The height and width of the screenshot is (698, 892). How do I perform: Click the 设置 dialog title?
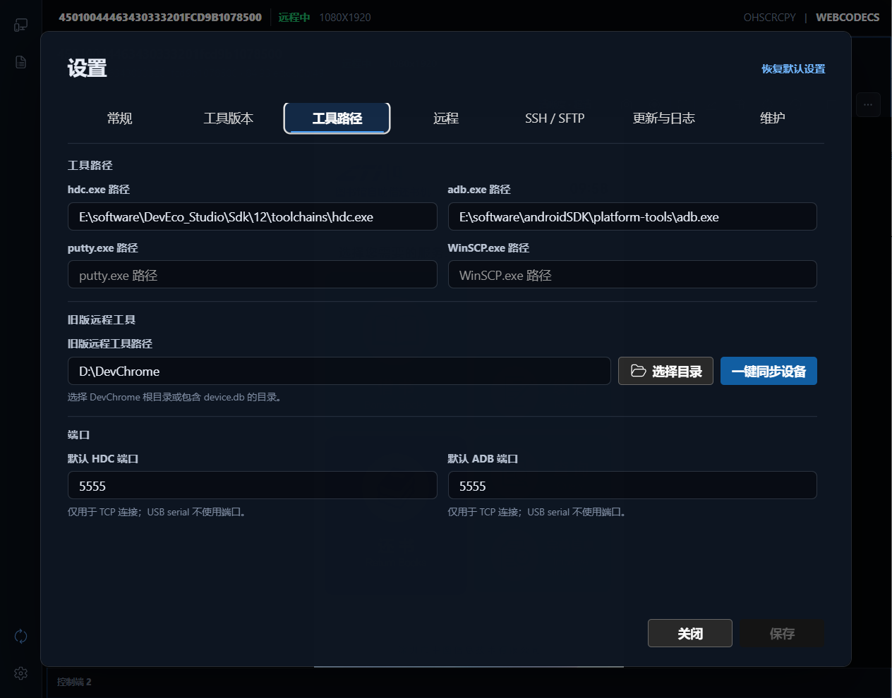point(88,68)
